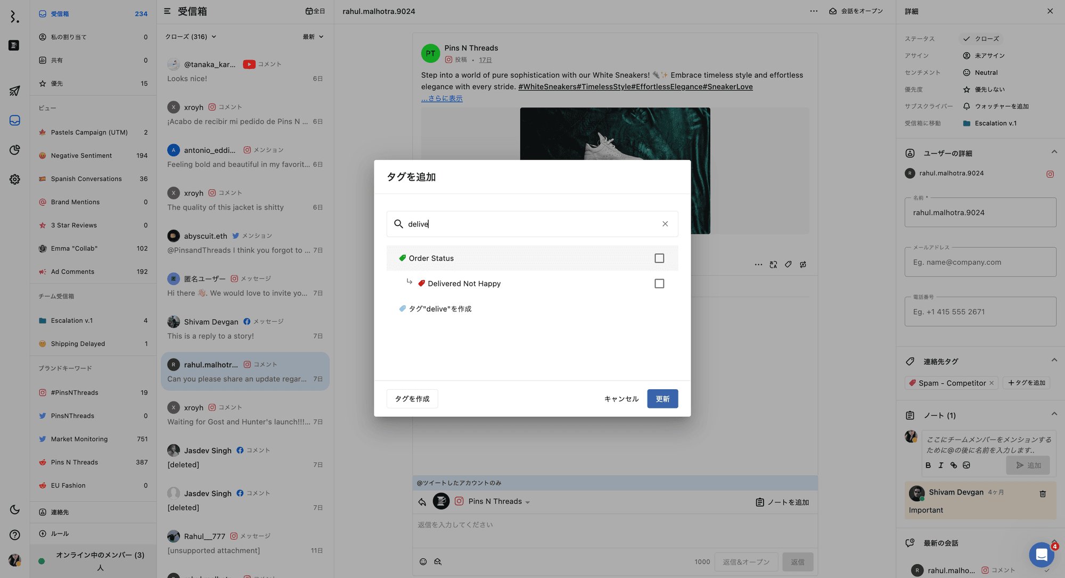
Task: Click the emoji picker icon in reply box
Action: click(x=423, y=562)
